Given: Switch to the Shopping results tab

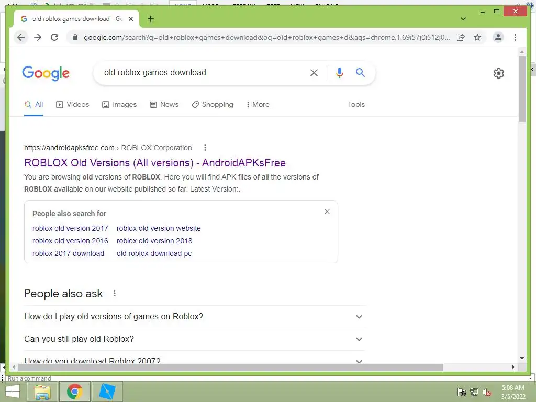Looking at the screenshot, I should click(x=213, y=105).
